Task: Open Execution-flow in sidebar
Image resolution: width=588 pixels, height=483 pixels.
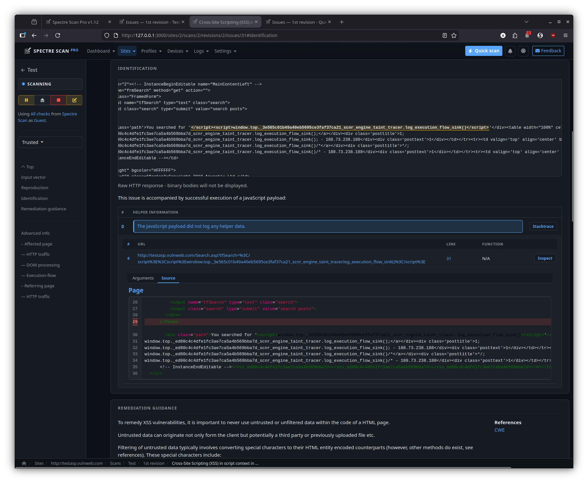Action: coord(38,275)
